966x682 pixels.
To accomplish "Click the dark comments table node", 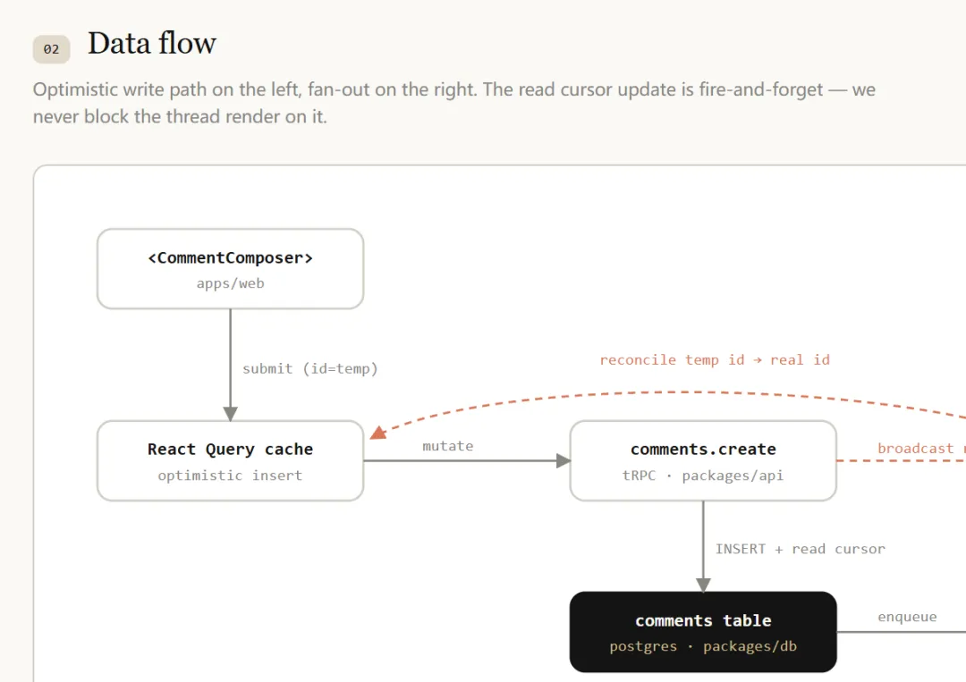I will (x=703, y=632).
